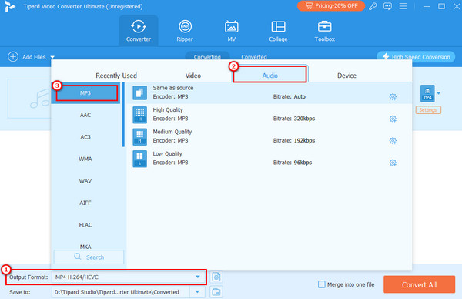Select the High Quality preset icon
This screenshot has width=462, height=299.
pos(139,115)
